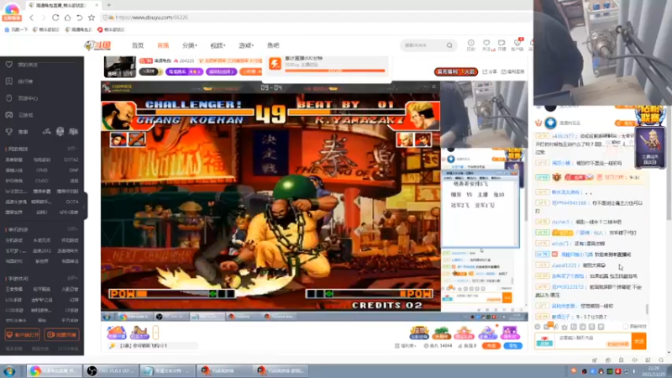The width and height of the screenshot is (672, 378).
Task: Expand the gift panel small arrow handle
Action: 155,332
